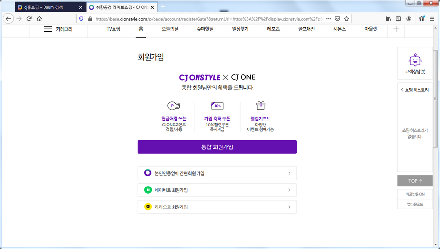Open 고객상담 봇 chatbot

[415, 63]
